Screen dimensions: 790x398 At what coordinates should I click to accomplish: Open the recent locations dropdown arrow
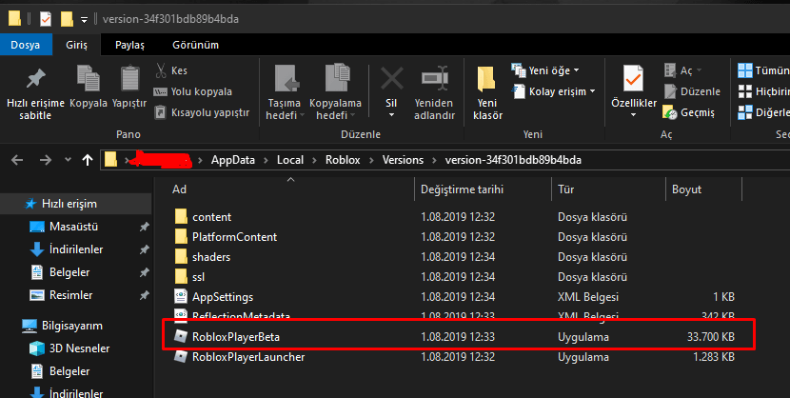coord(68,160)
